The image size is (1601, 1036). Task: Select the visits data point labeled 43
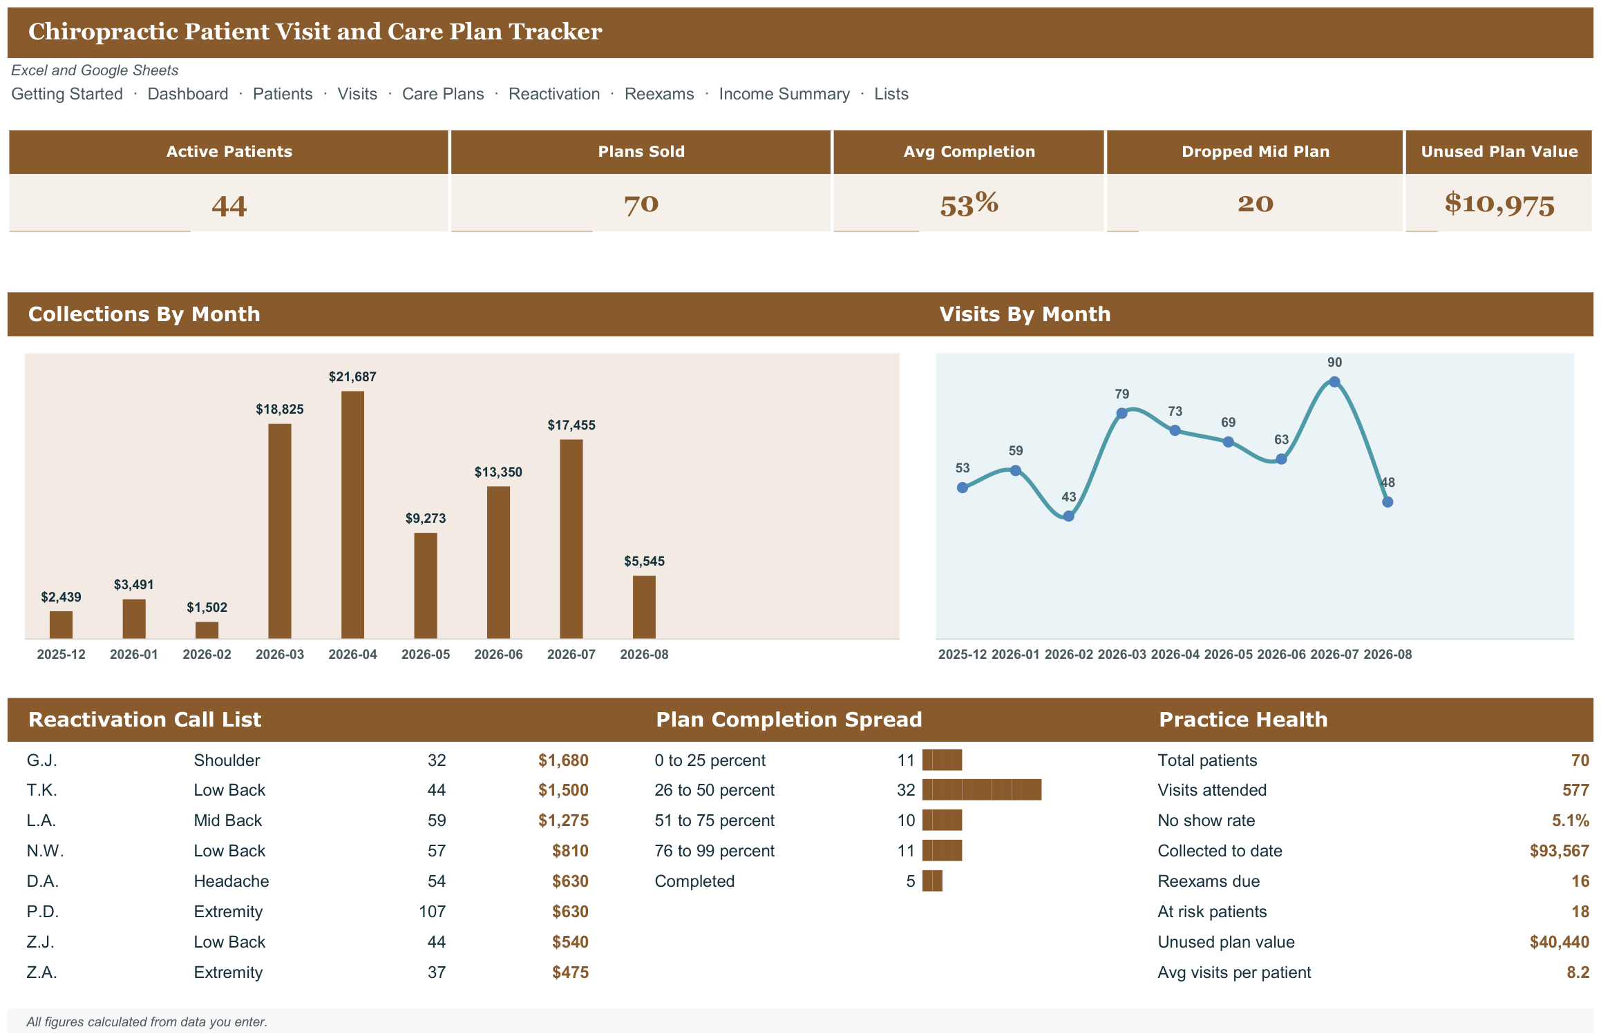tap(1068, 516)
